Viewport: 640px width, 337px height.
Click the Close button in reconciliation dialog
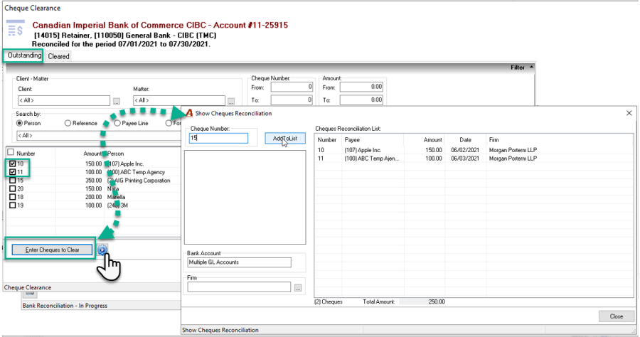[x=617, y=316]
